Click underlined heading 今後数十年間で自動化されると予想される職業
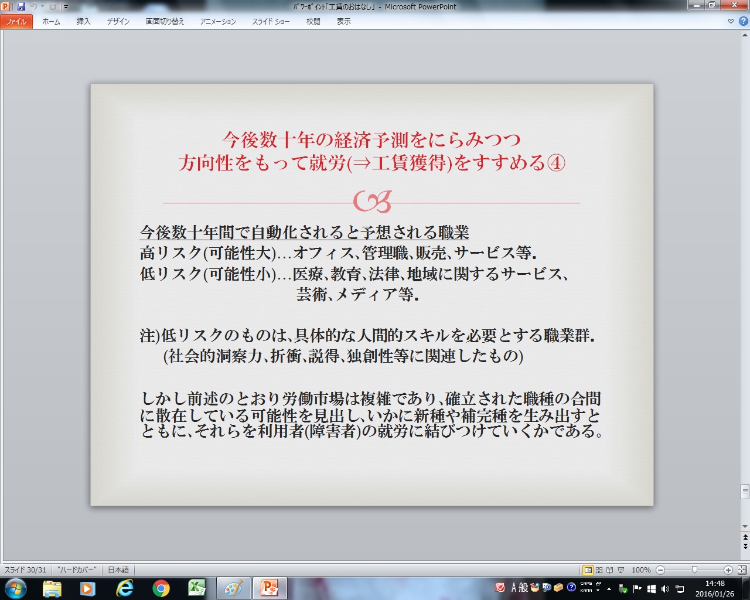750x600 pixels. [x=305, y=233]
